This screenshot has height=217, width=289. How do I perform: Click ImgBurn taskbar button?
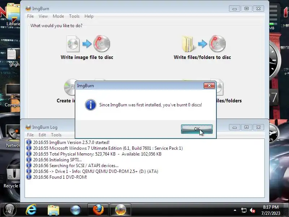(x=121, y=210)
